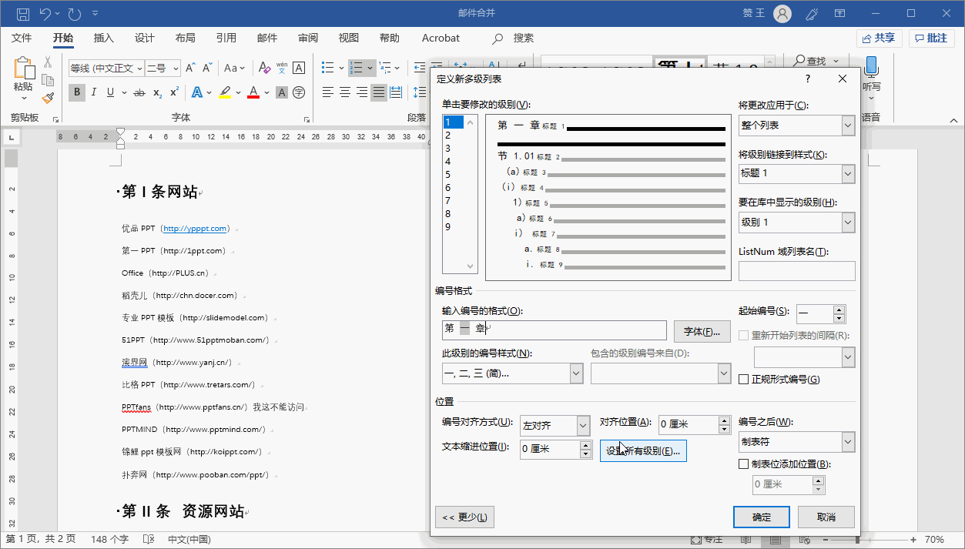Apply Italic formatting

click(94, 92)
